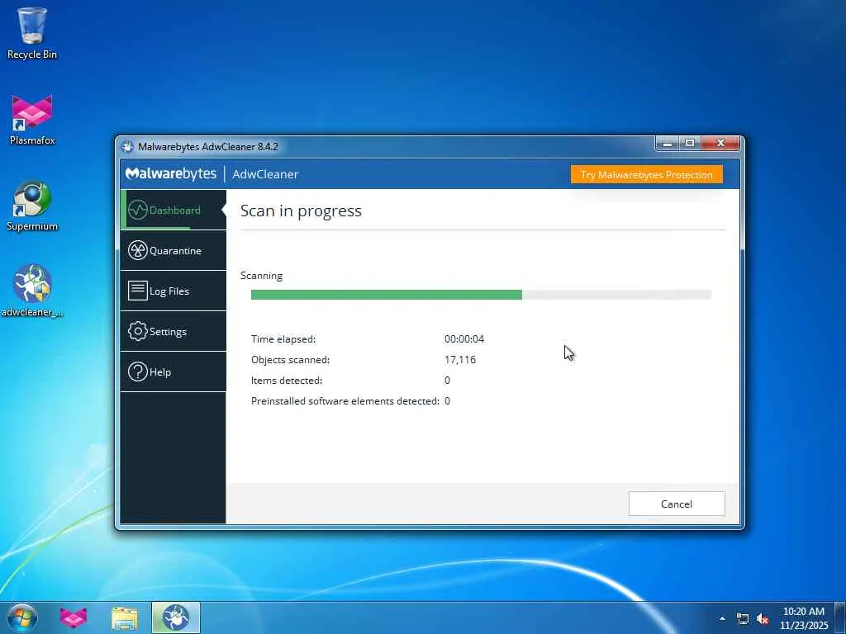Image resolution: width=846 pixels, height=634 pixels.
Task: Click the 'Scanning' status label
Action: point(261,276)
